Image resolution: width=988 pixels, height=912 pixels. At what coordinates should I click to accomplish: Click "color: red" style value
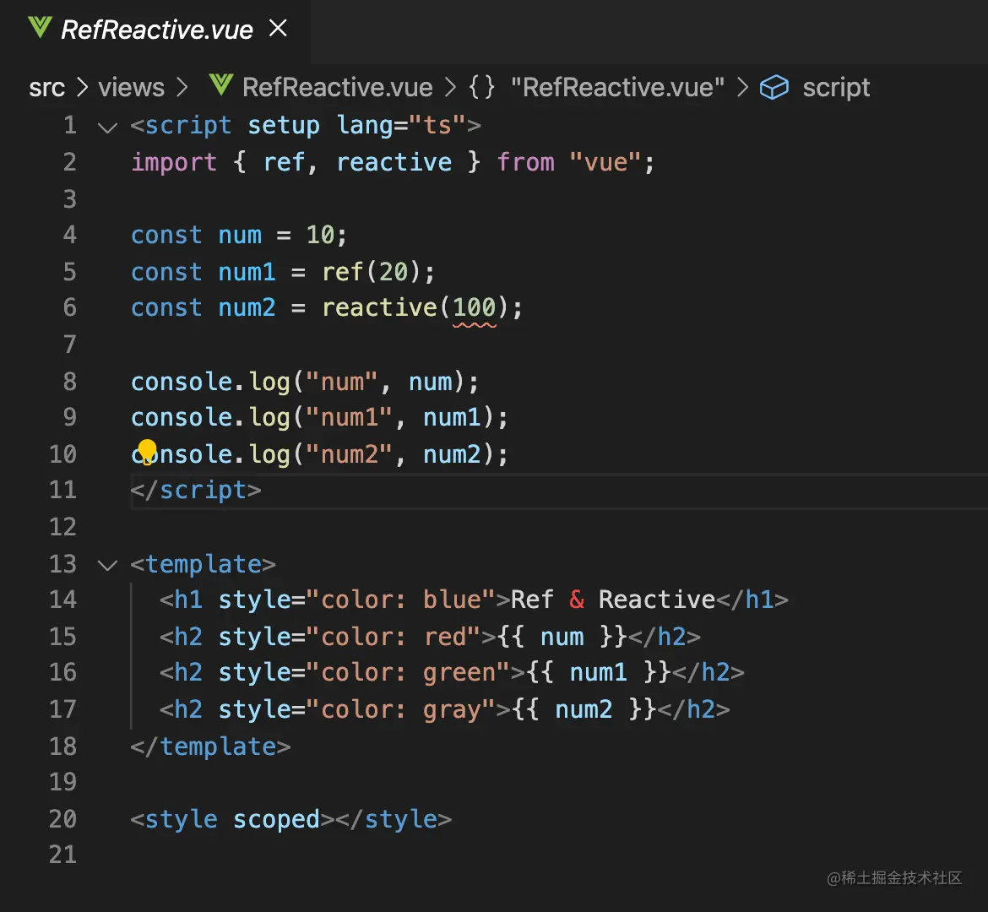click(x=394, y=637)
